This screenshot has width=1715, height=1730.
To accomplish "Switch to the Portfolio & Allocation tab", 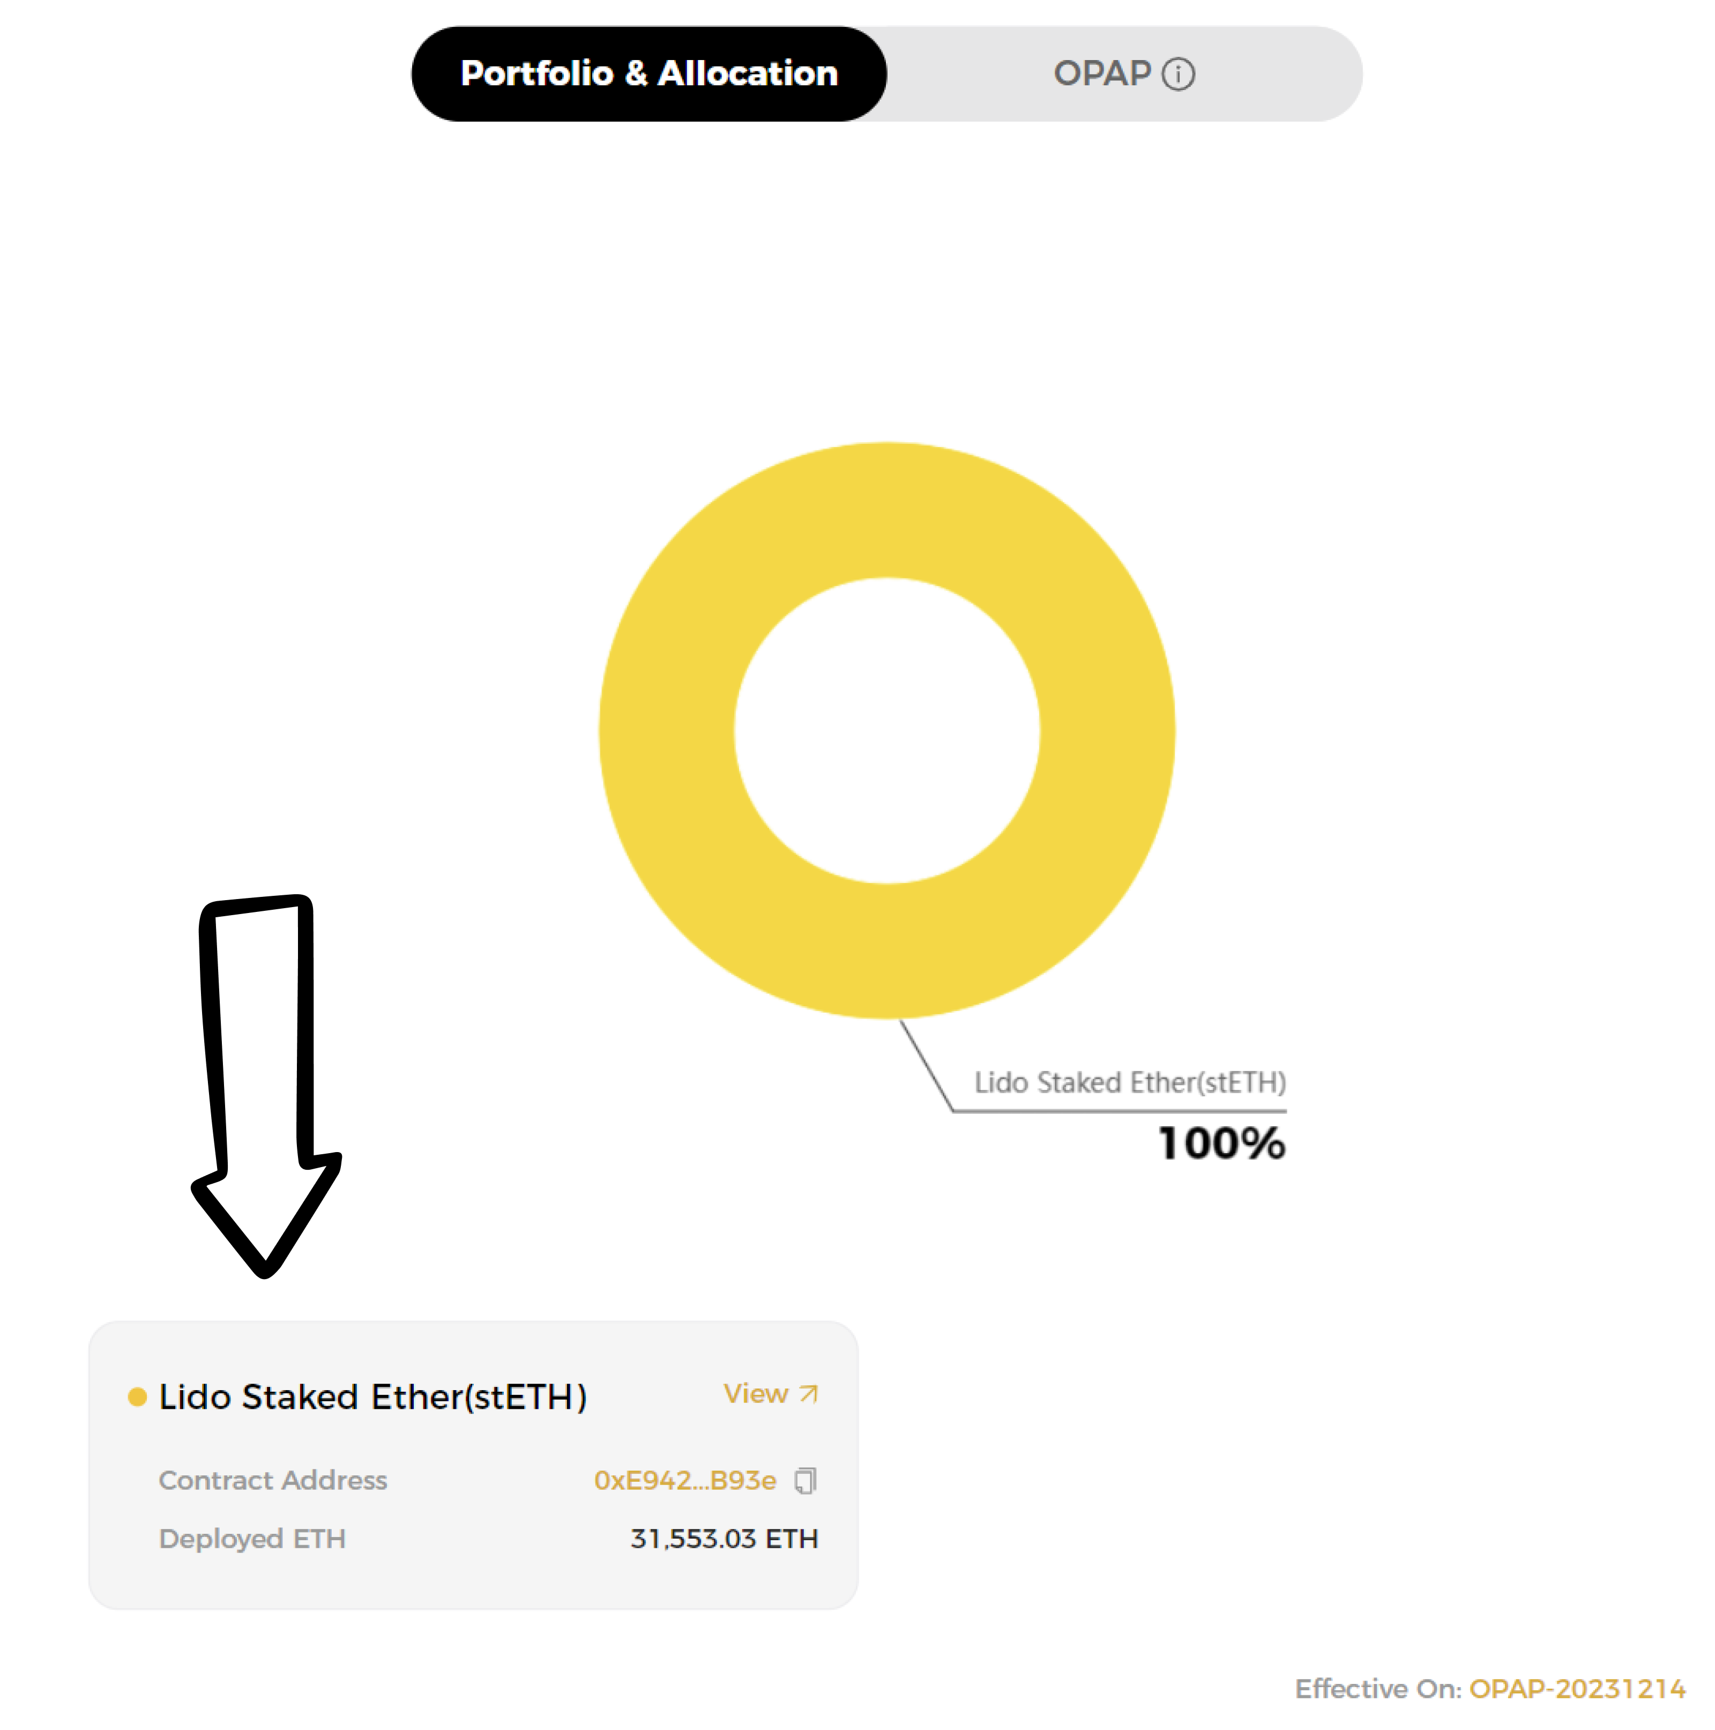I will tap(648, 73).
